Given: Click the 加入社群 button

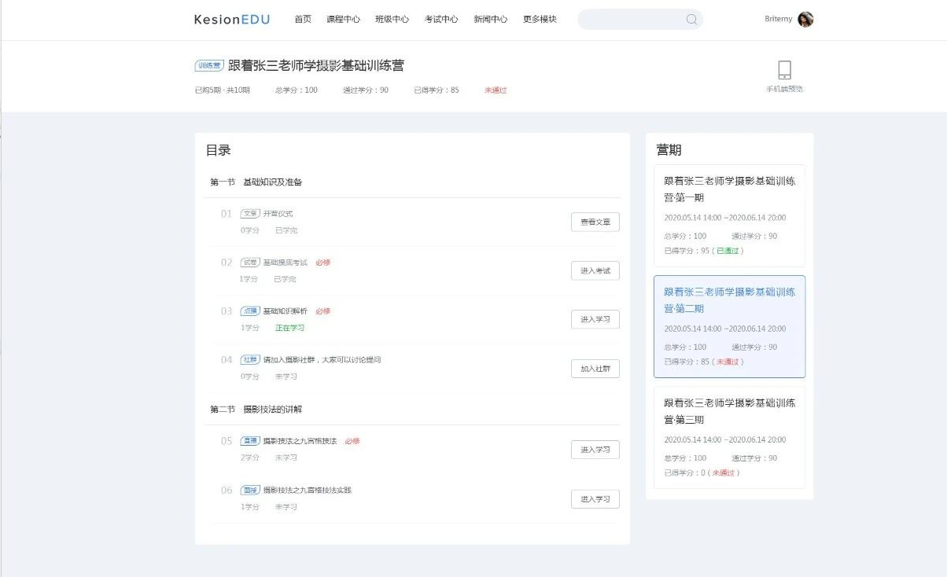Looking at the screenshot, I should [x=595, y=369].
